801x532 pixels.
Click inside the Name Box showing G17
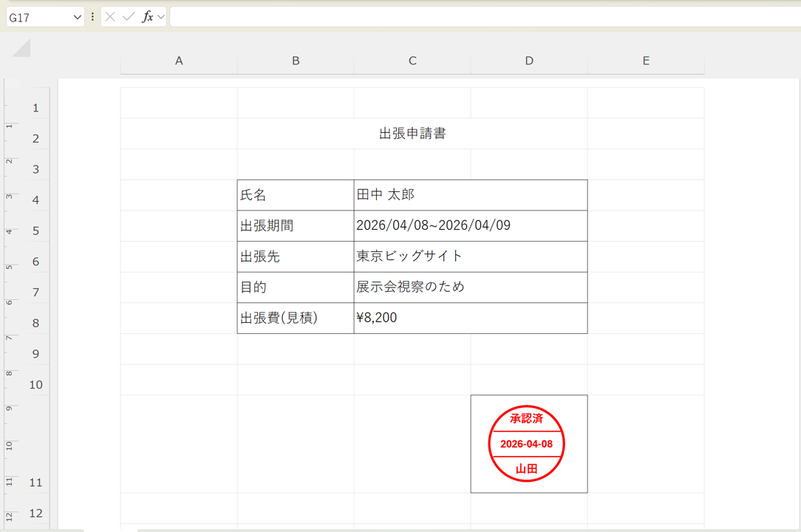point(37,17)
